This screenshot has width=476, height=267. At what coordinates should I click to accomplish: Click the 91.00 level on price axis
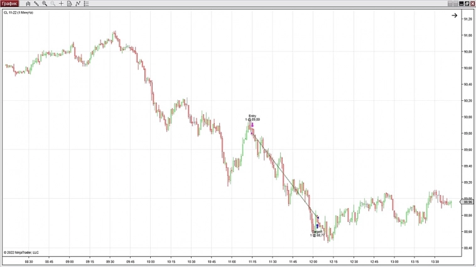coord(467,35)
